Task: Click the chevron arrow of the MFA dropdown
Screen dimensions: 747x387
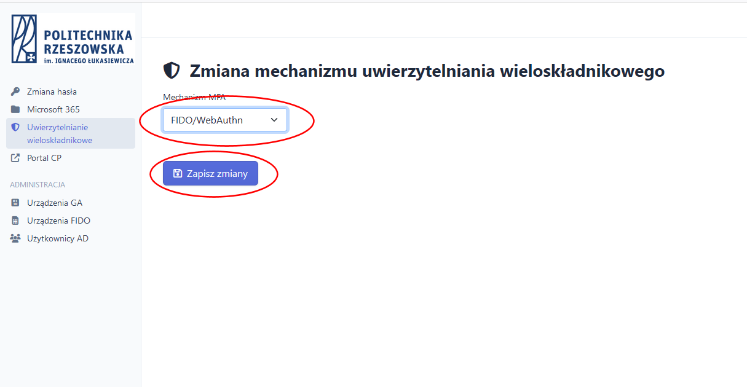Action: click(274, 120)
